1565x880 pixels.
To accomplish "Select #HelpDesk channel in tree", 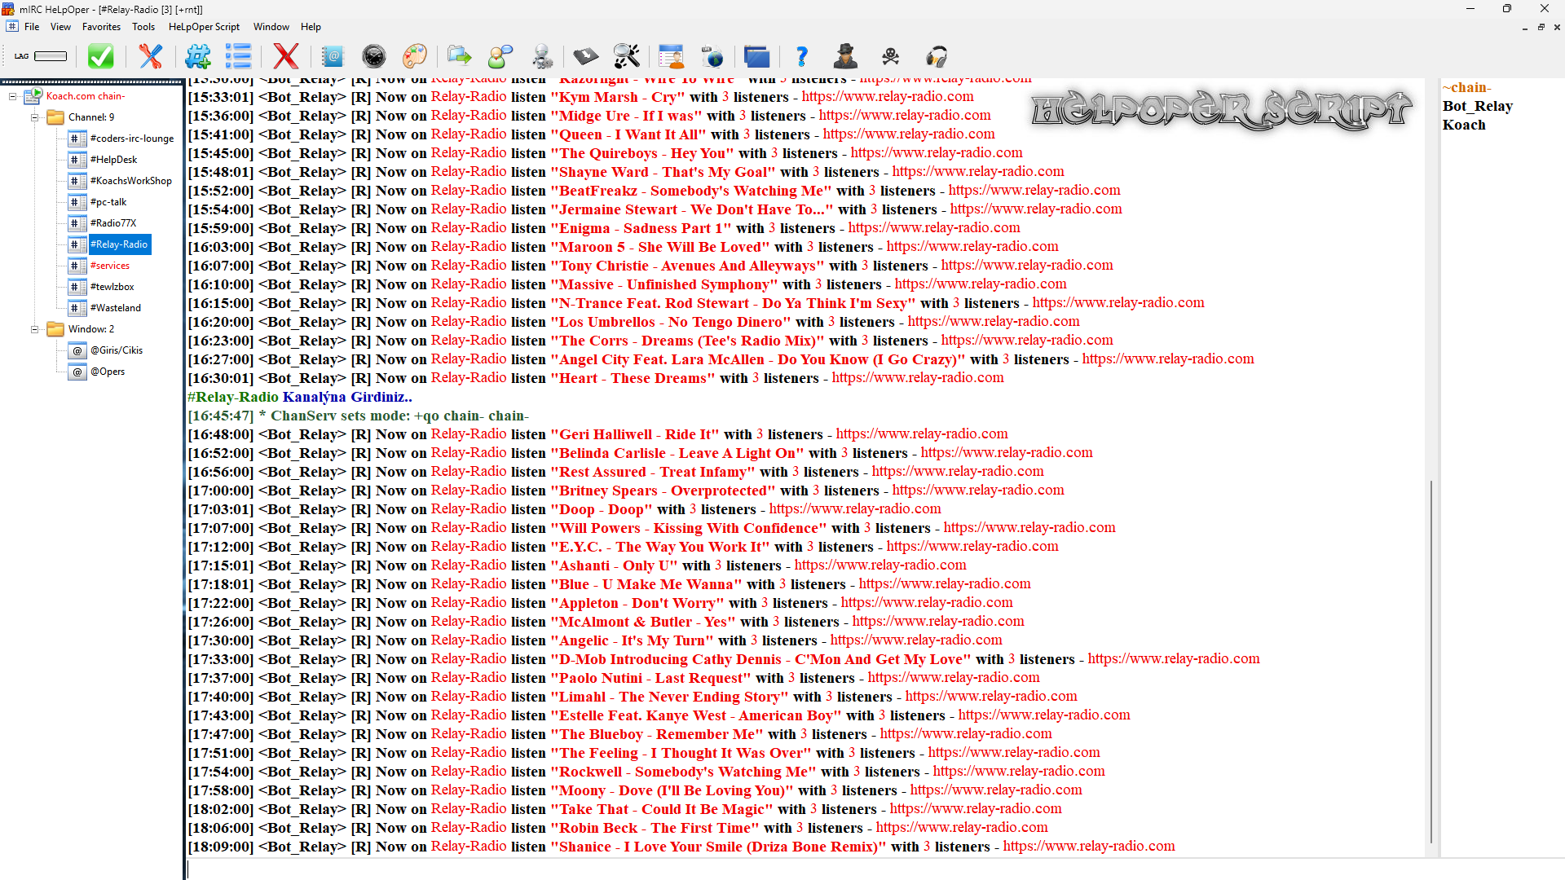I will point(113,160).
